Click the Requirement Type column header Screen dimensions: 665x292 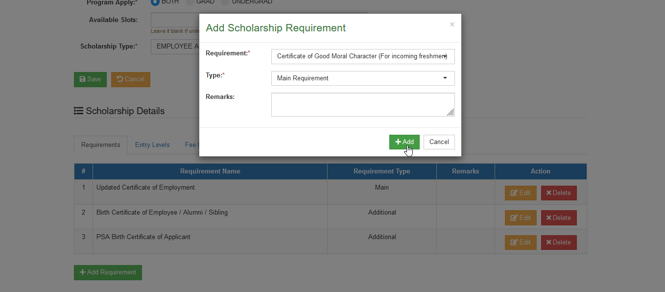(x=382, y=171)
